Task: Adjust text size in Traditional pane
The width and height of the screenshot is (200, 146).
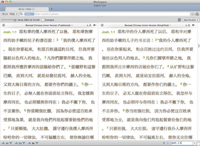Action: pos(89,25)
